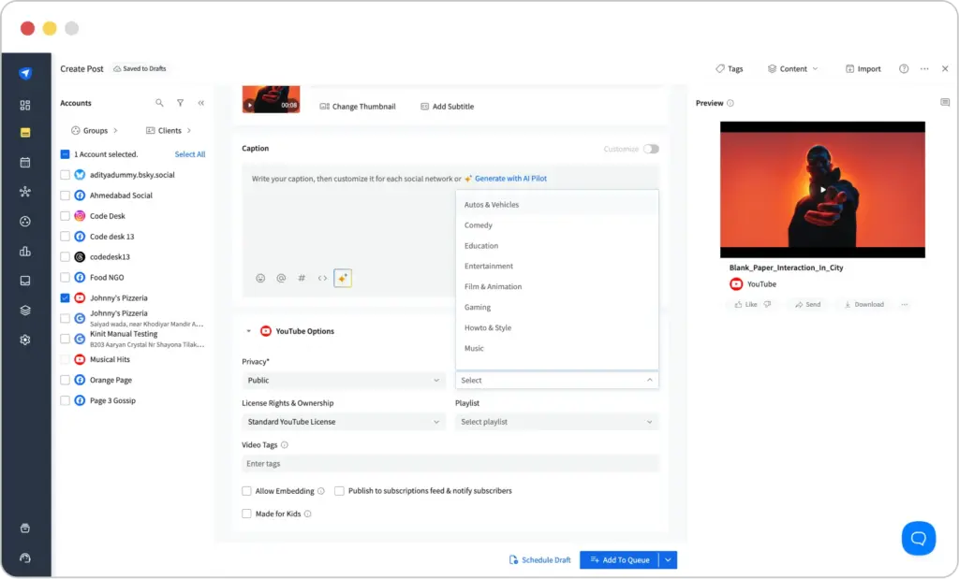Viewport: 959px width, 579px height.
Task: Open the Select playlist dropdown
Action: (556, 422)
